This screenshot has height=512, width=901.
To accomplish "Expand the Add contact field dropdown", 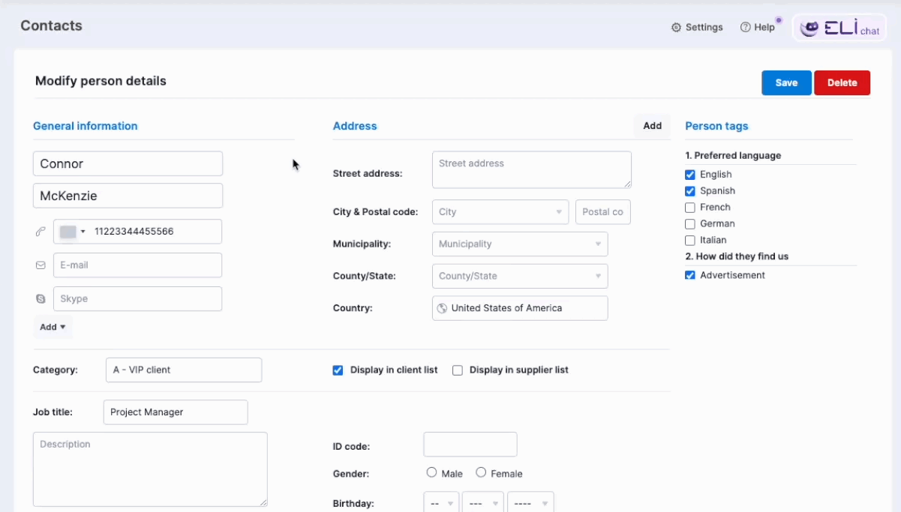I will (x=53, y=327).
